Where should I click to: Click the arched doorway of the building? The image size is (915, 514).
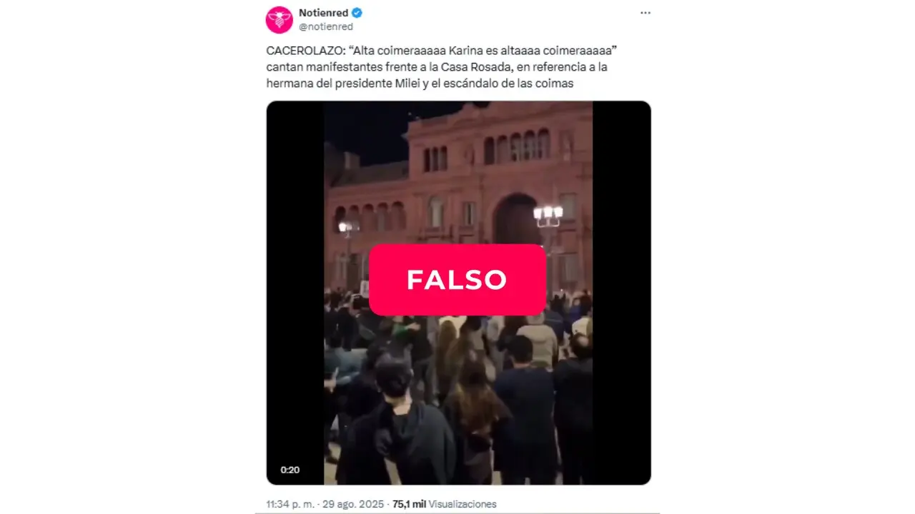516,220
